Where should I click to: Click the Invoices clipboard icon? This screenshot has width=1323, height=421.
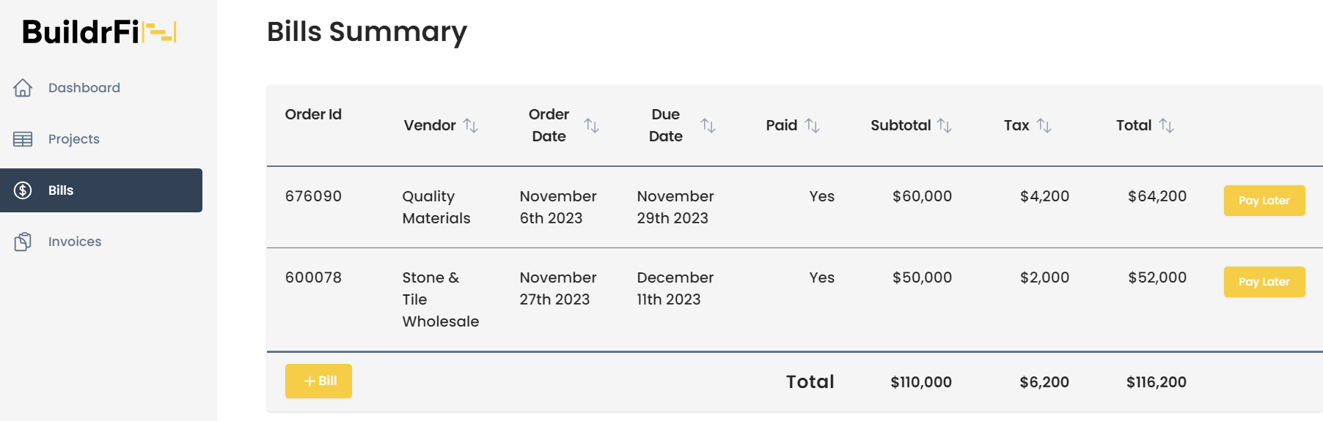pos(23,242)
